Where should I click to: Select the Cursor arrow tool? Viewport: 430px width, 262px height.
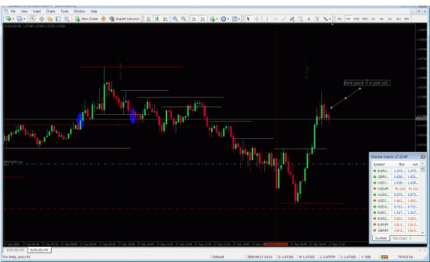248,19
